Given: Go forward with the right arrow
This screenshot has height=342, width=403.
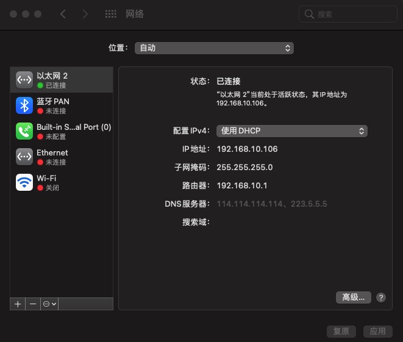Looking at the screenshot, I should [85, 14].
